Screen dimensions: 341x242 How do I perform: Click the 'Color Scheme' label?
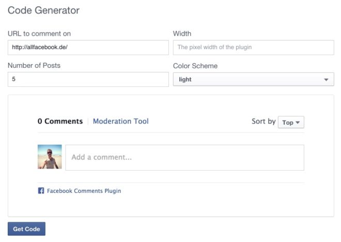[195, 66]
